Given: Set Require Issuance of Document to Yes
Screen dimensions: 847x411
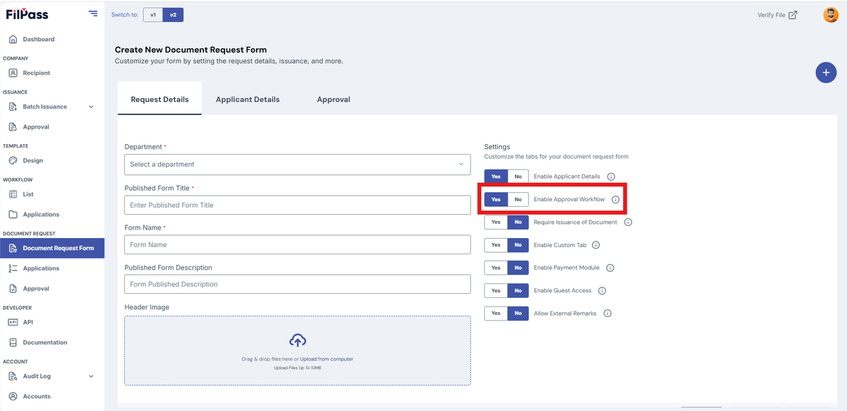Looking at the screenshot, I should [496, 222].
